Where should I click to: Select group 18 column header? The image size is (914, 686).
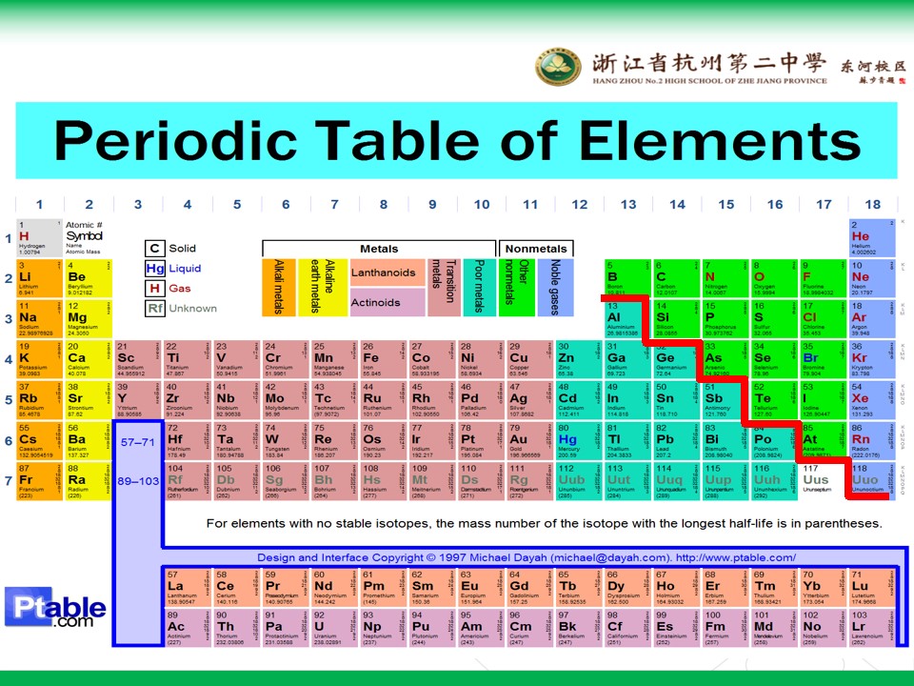[873, 204]
